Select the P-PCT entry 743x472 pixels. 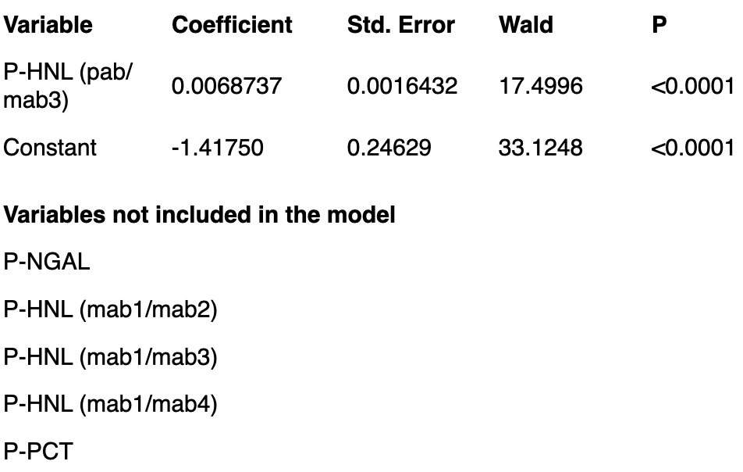38,451
